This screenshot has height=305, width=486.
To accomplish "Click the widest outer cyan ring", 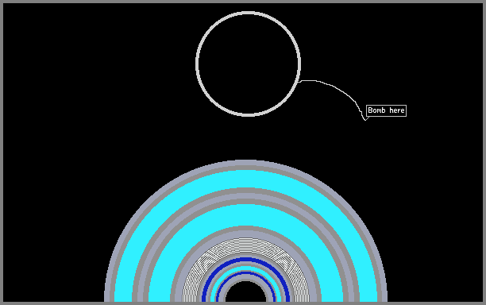I will coord(246,179).
